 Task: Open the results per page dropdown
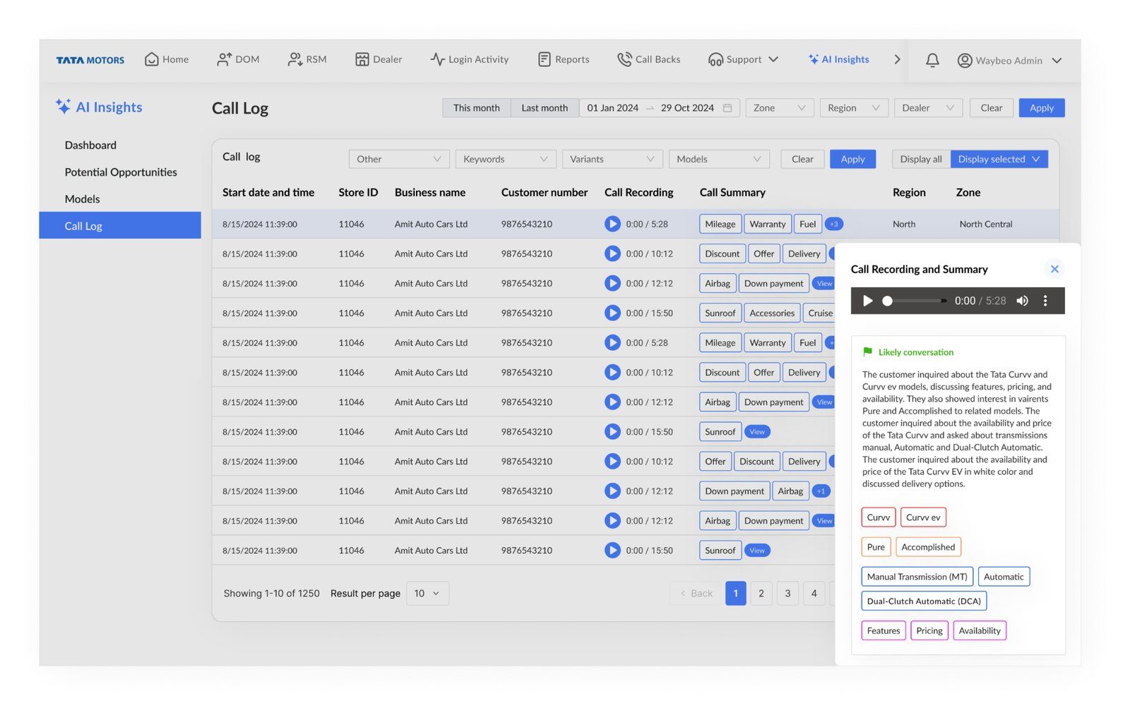(x=427, y=593)
